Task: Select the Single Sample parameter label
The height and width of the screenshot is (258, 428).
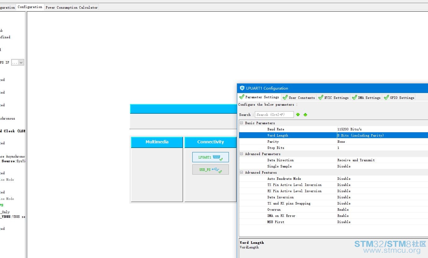Action: click(279, 166)
